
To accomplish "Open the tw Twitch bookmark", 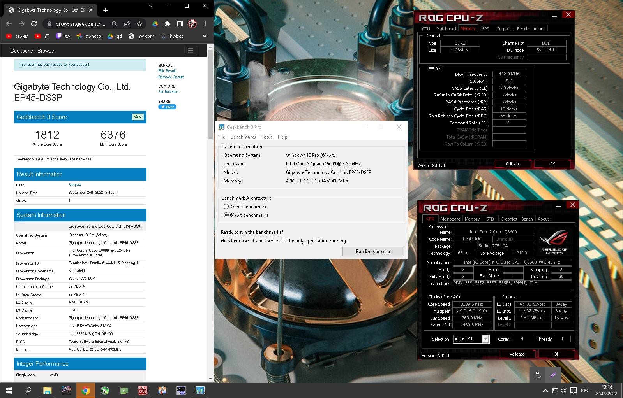I will (x=63, y=36).
